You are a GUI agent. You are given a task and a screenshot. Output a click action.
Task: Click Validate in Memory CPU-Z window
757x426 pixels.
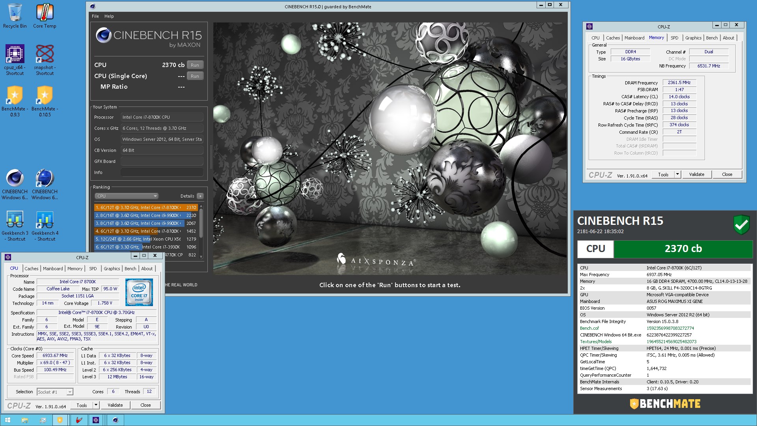tap(697, 174)
